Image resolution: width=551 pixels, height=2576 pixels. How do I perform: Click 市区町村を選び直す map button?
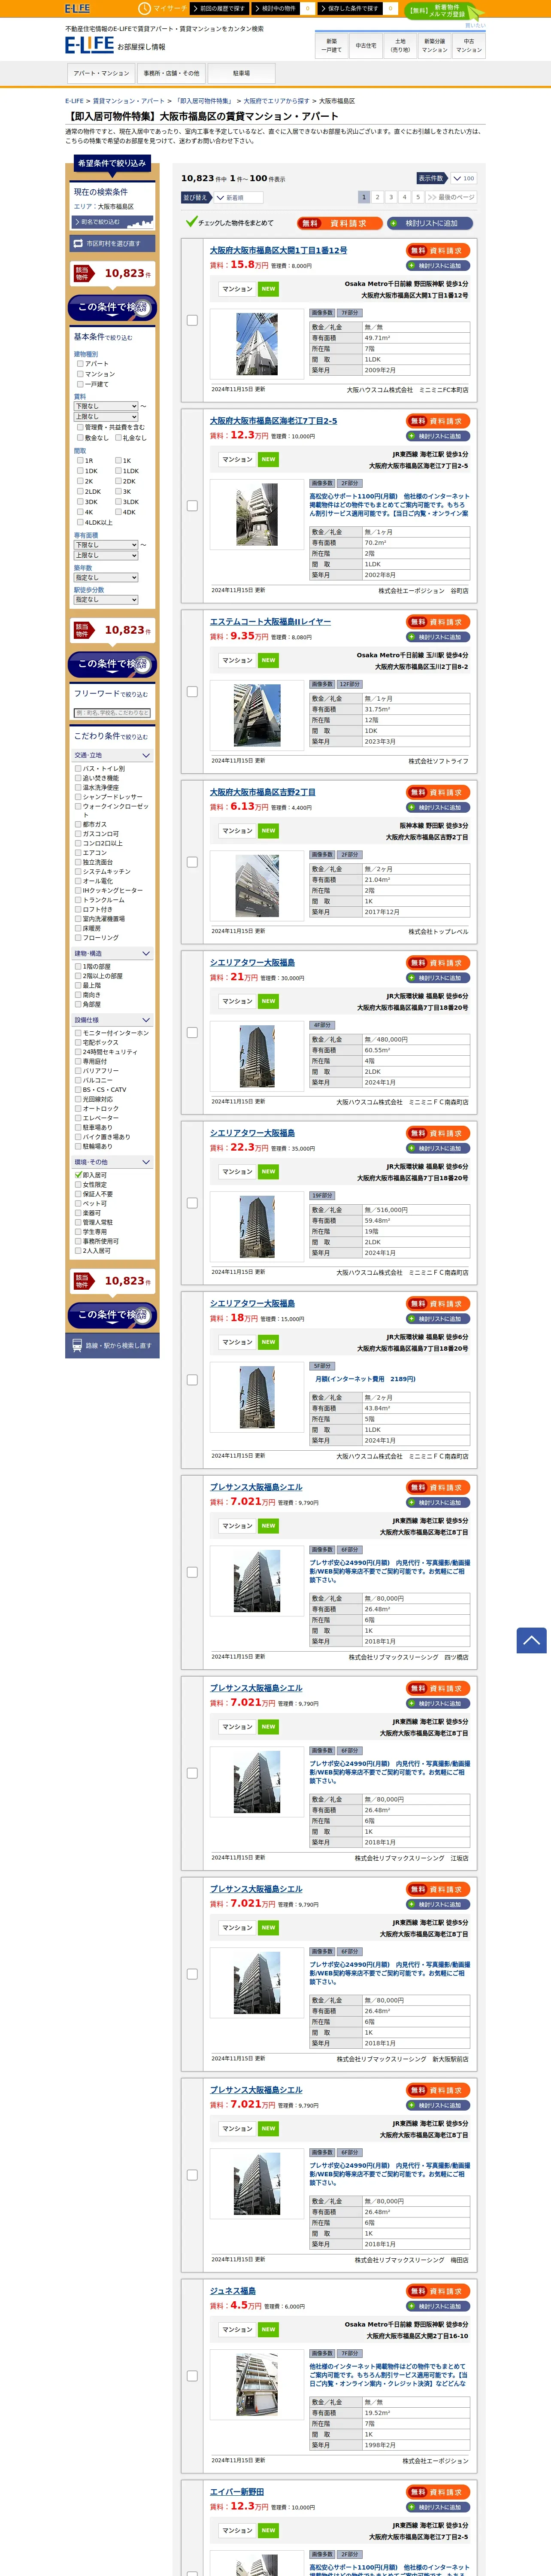pos(112,243)
